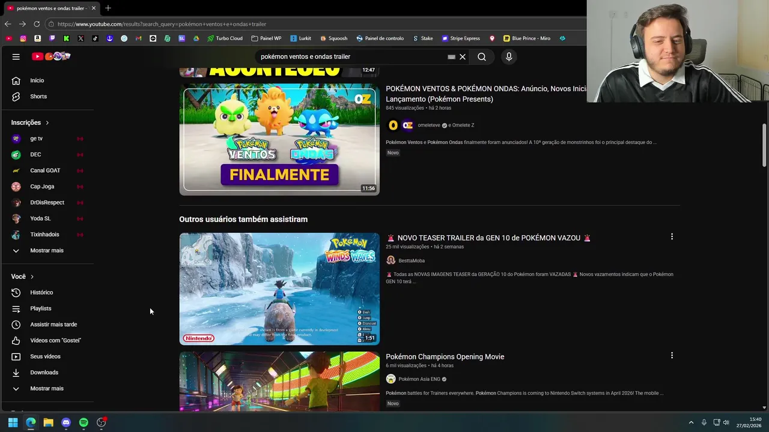
Task: Open the Turbo Cloud bookmark
Action: click(x=225, y=38)
